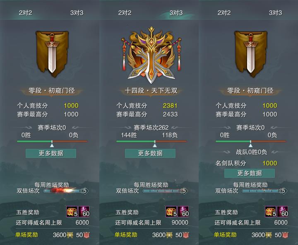Click the 名剑队积分 score value 1000
The image size is (298, 245).
point(270,163)
